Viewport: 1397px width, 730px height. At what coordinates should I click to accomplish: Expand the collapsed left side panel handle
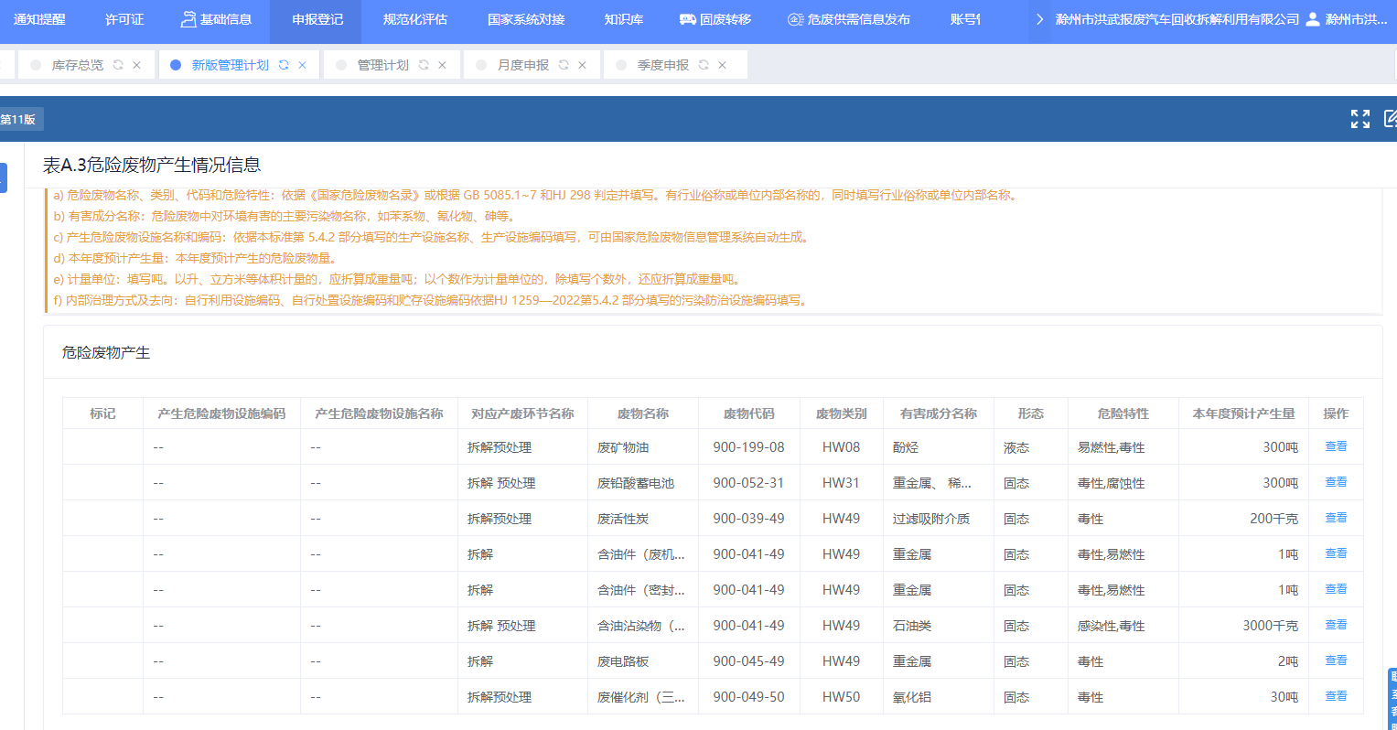click(x=3, y=177)
